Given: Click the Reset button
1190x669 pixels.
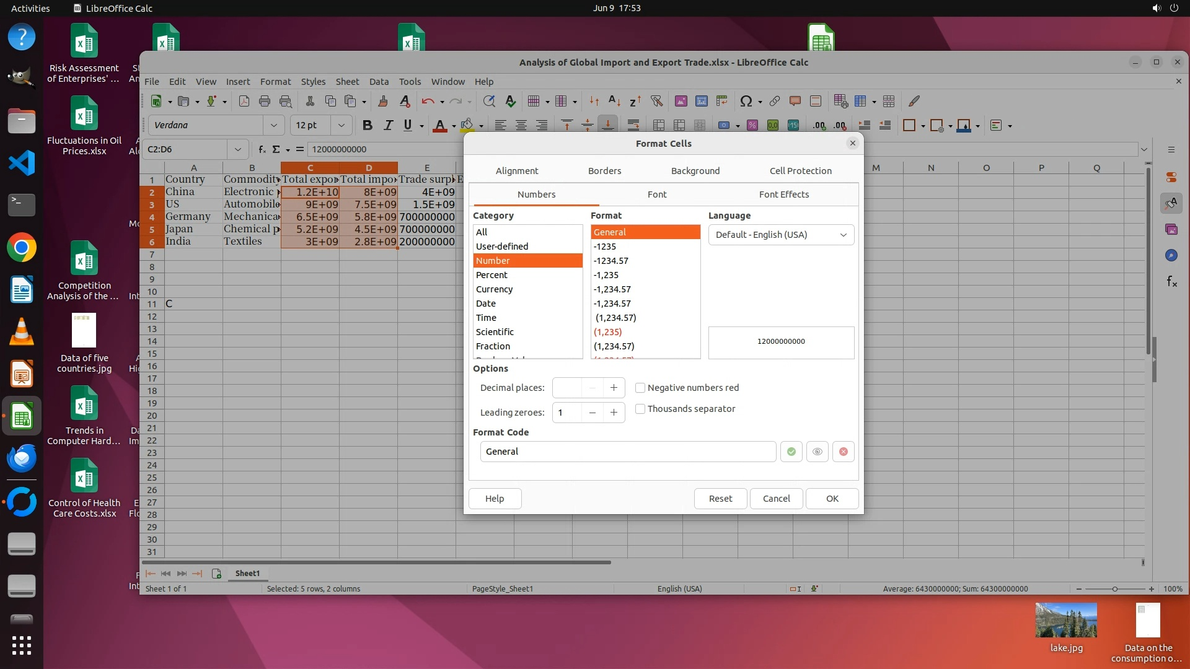Looking at the screenshot, I should 720,499.
